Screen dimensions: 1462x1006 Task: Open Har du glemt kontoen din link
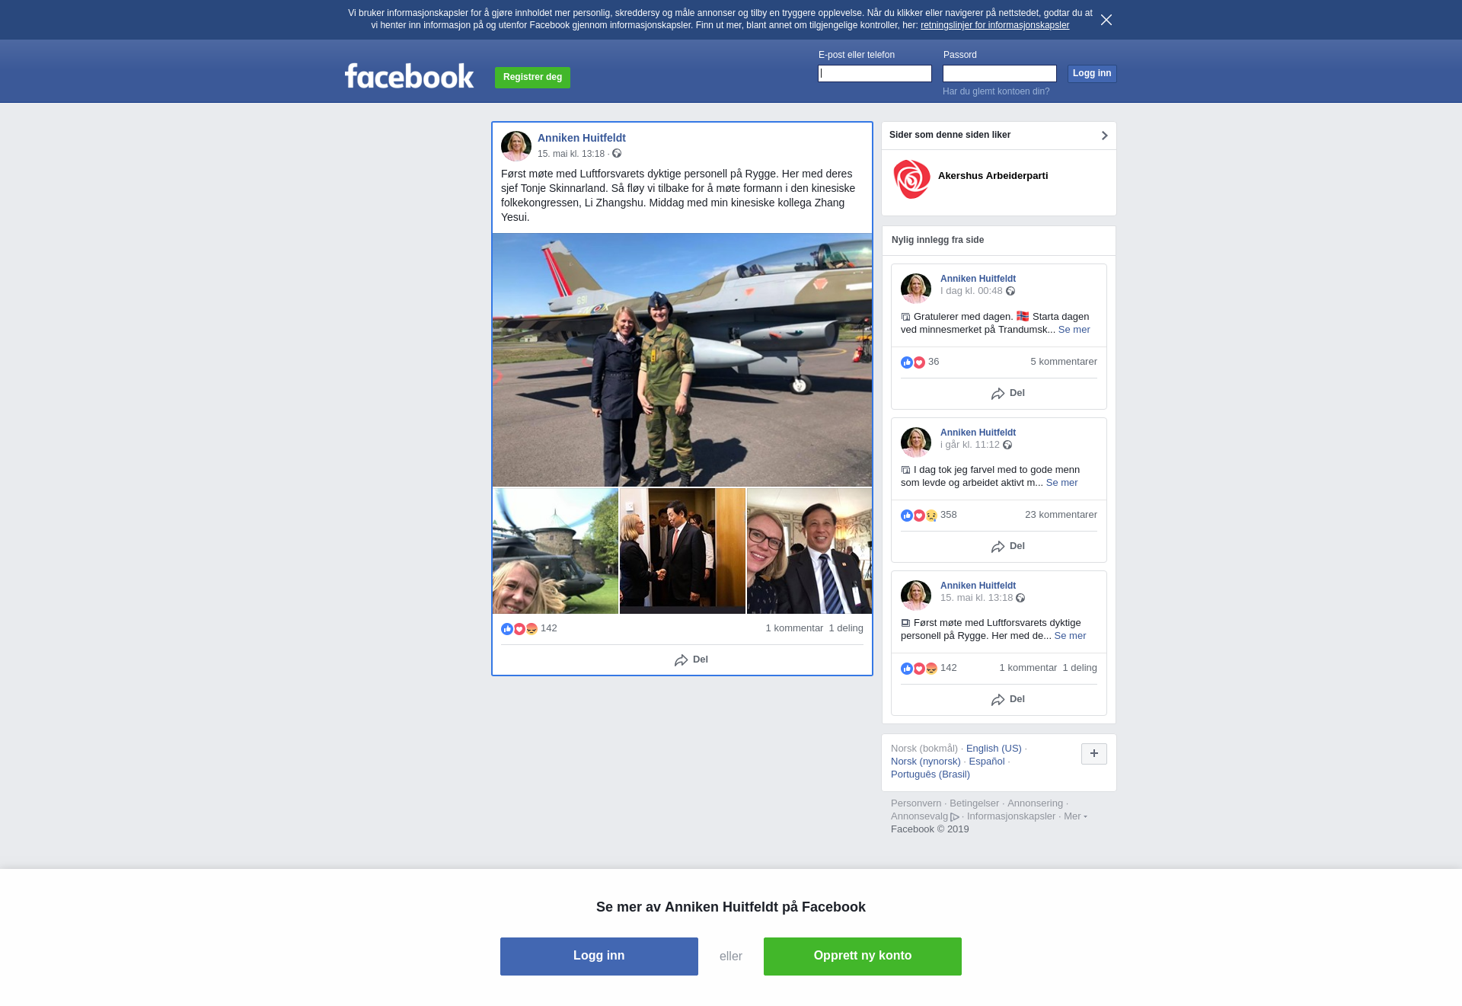(x=996, y=91)
